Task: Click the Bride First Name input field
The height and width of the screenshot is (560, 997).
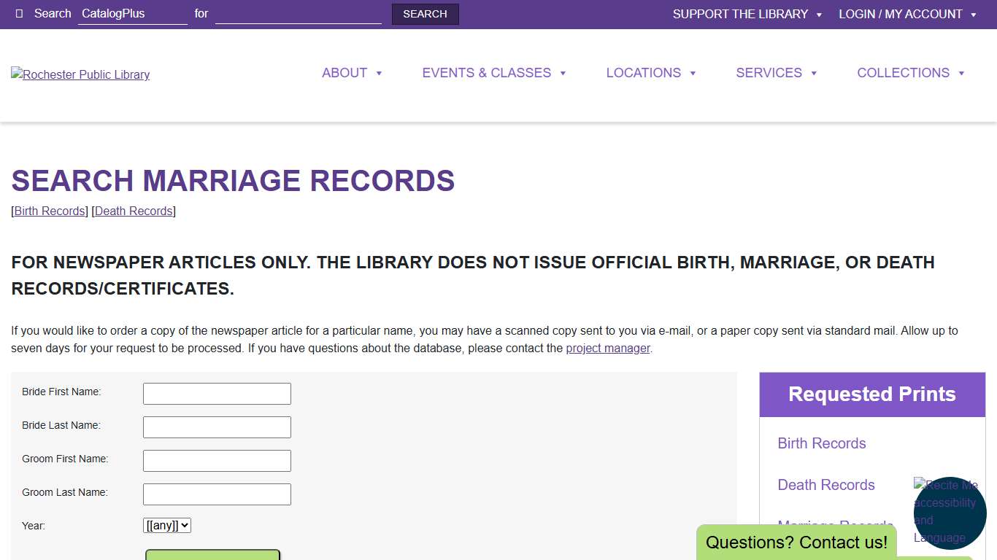Action: click(x=216, y=393)
